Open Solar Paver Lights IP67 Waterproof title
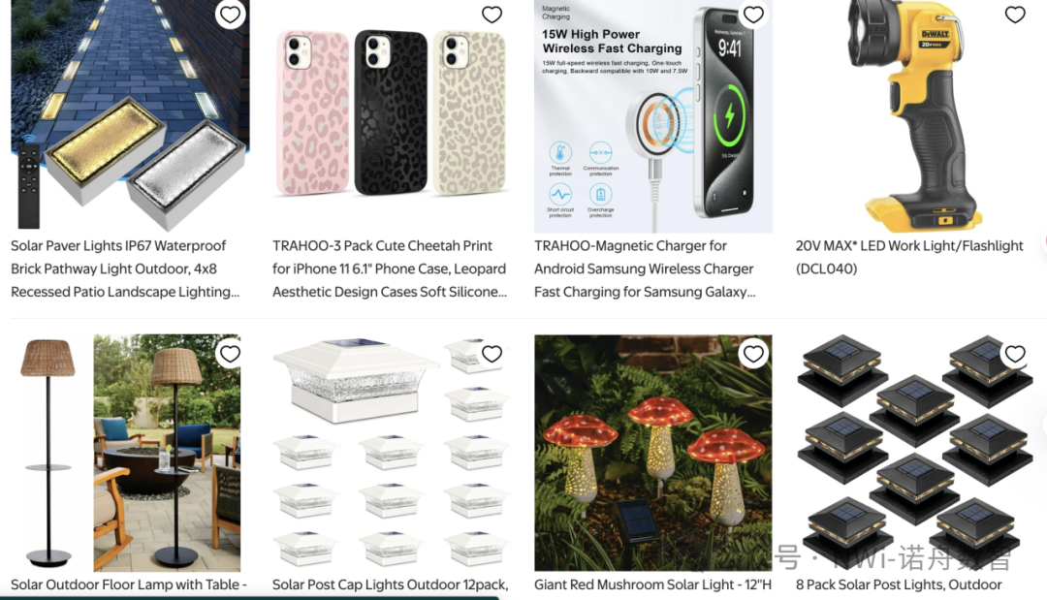 tap(125, 268)
